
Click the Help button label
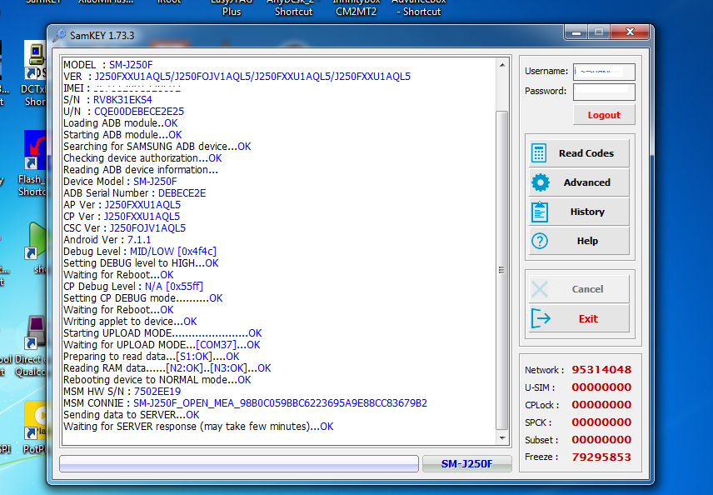[587, 241]
